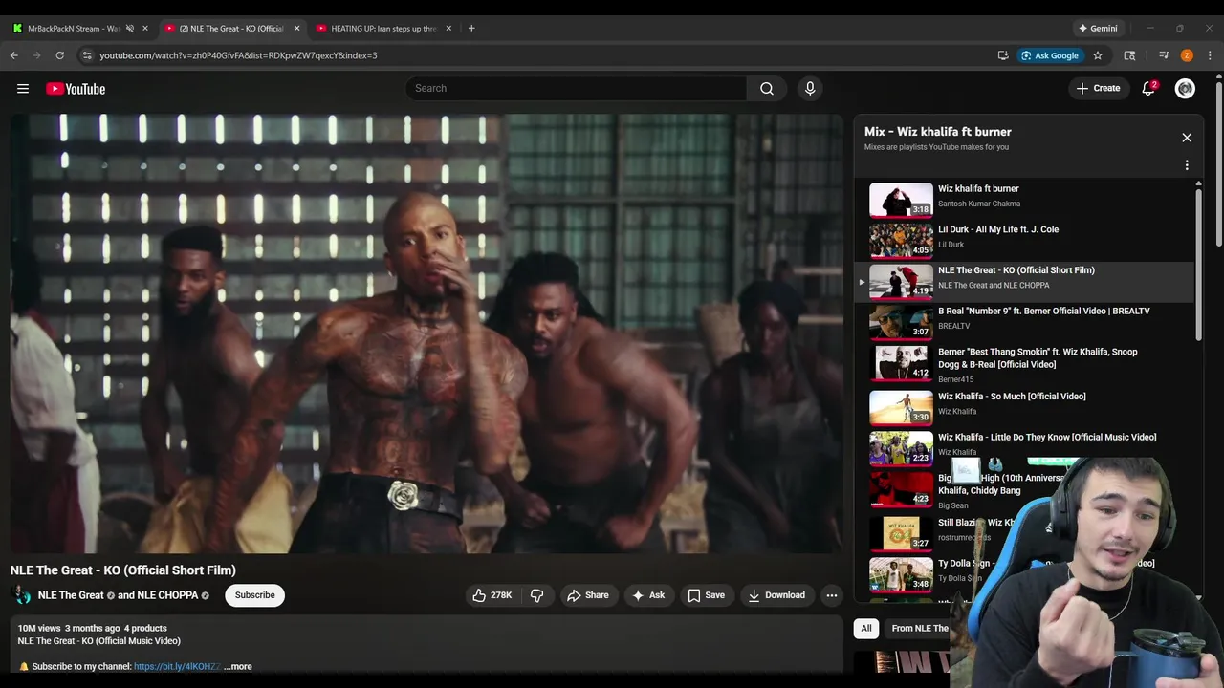The image size is (1224, 688).
Task: Go back with browser back arrow
Action: pos(14,55)
